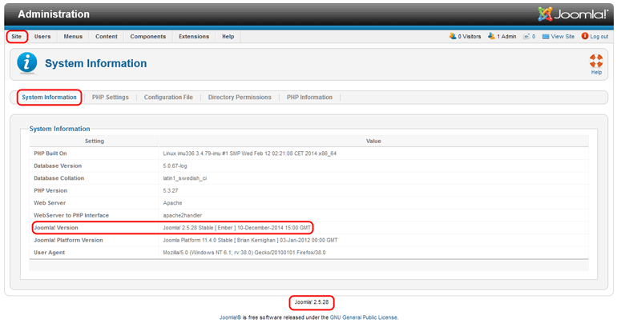The width and height of the screenshot is (617, 323).
Task: Click the value 5.0.67-log
Action: click(175, 166)
